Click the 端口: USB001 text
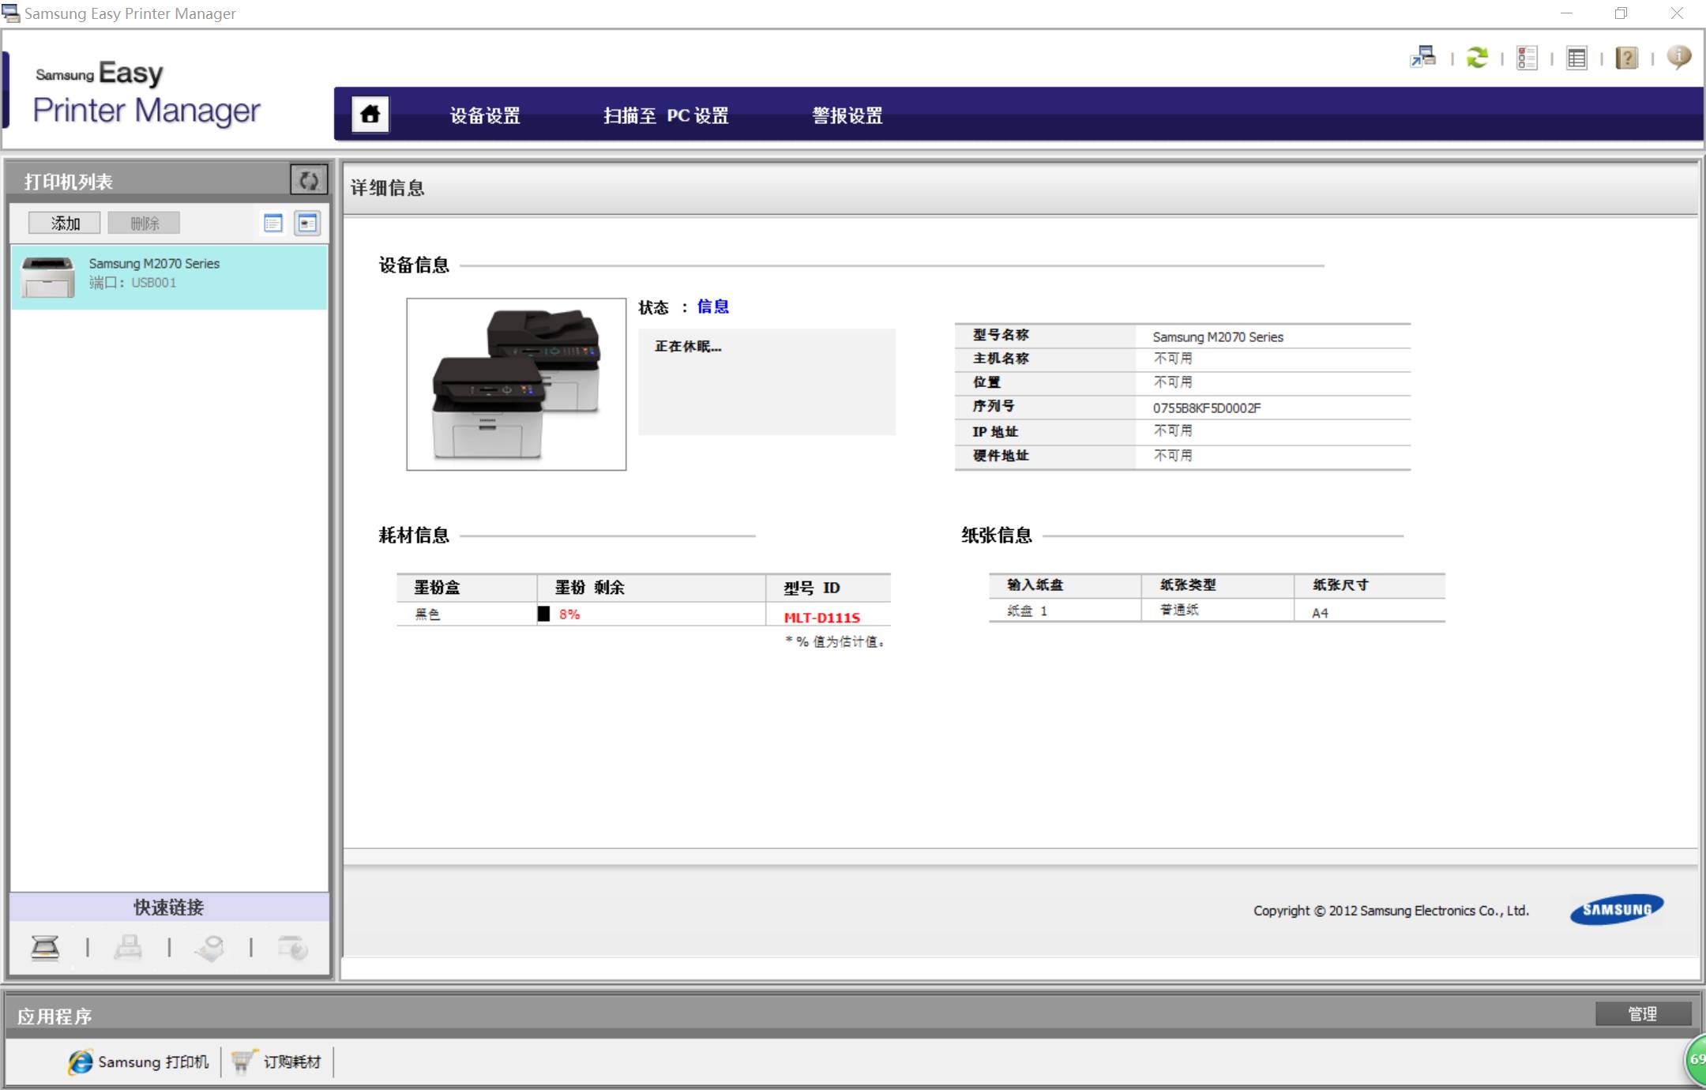Viewport: 1706px width, 1090px height. tap(133, 282)
